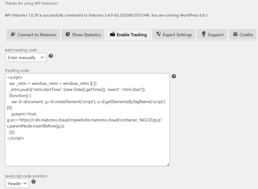Click the g.async=true; line
This screenshot has width=258, height=189.
(x=24, y=114)
